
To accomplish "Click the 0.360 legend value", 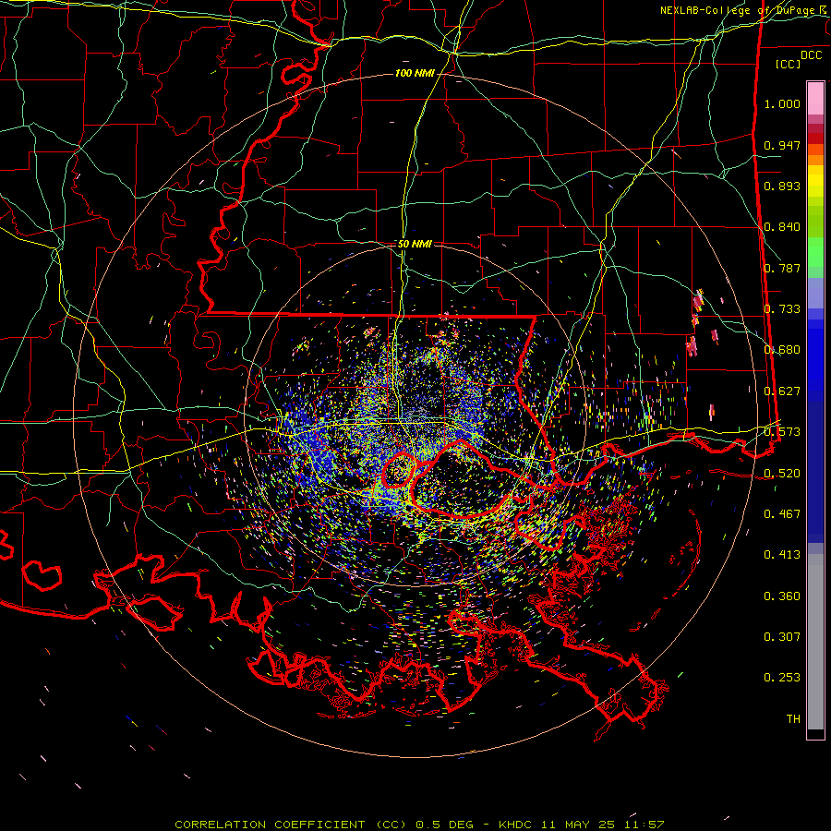I will click(782, 596).
